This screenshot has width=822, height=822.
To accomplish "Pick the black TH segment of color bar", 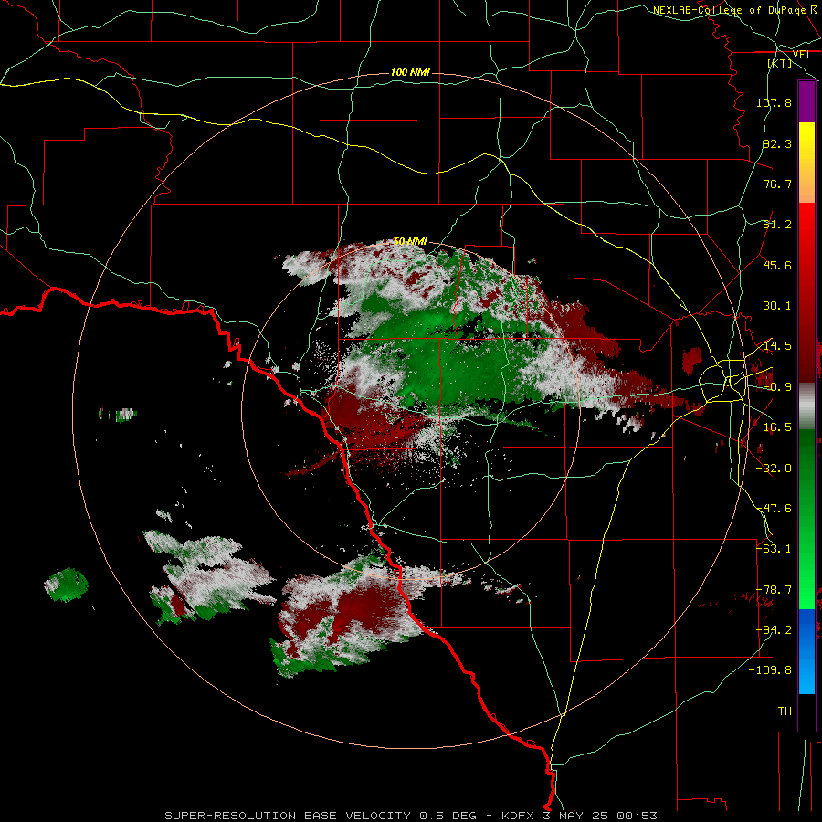I will point(806,711).
